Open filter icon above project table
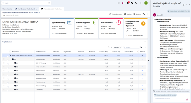This screenshot has height=103, width=191. 111,47
